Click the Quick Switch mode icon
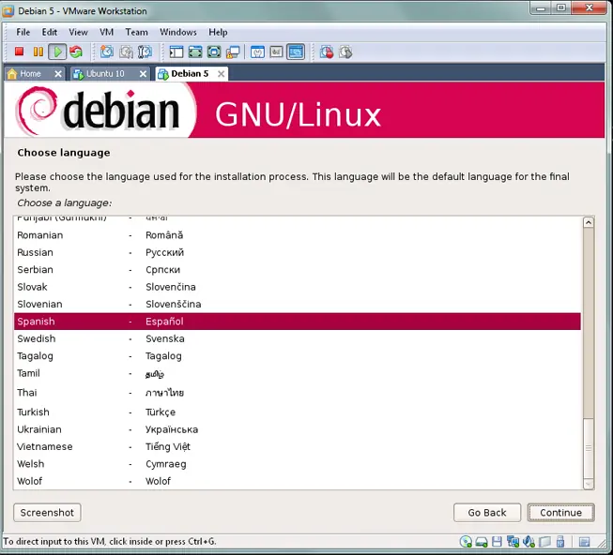The height and width of the screenshot is (555, 613). point(214,52)
